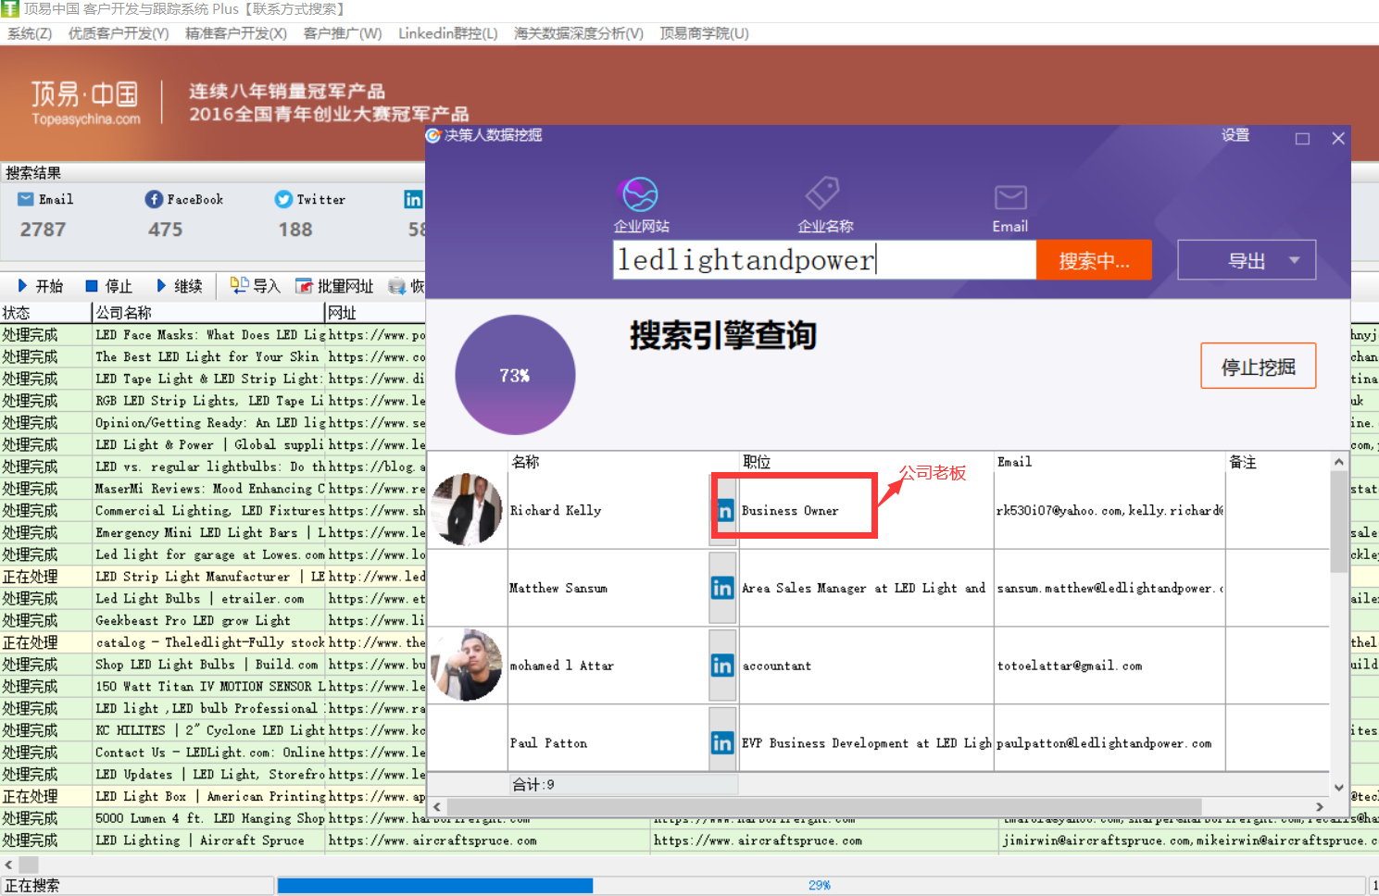The height and width of the screenshot is (896, 1379).
Task: Close the 决策人数据挖掘 dialog
Action: (x=1338, y=138)
